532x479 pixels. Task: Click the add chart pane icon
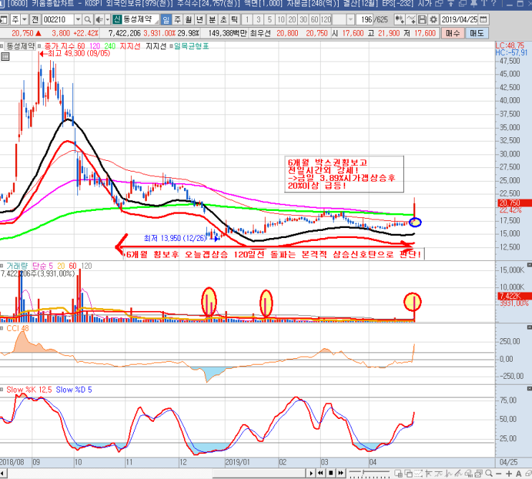click(398, 473)
